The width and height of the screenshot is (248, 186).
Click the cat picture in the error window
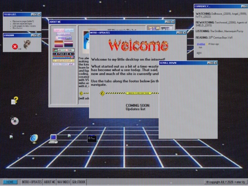(27, 44)
